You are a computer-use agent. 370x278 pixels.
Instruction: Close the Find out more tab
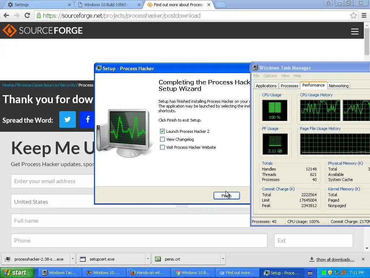pyautogui.click(x=209, y=4)
